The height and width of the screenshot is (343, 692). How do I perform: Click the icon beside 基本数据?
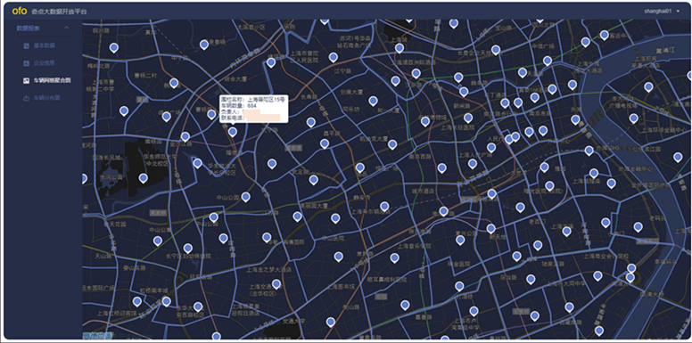(x=26, y=45)
